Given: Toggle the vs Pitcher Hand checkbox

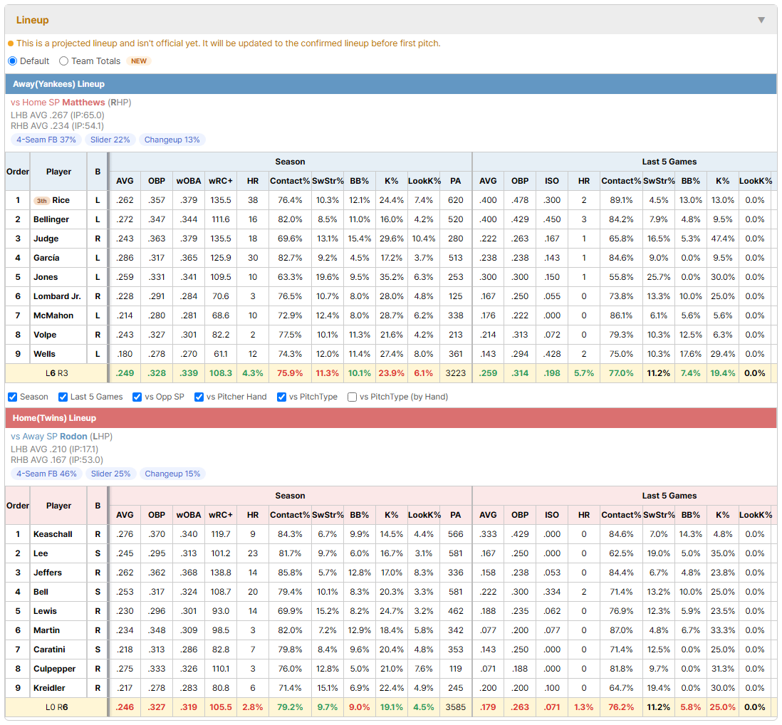Looking at the screenshot, I should tap(199, 397).
